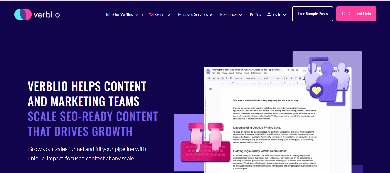Click the version history clock icon

click(305, 71)
